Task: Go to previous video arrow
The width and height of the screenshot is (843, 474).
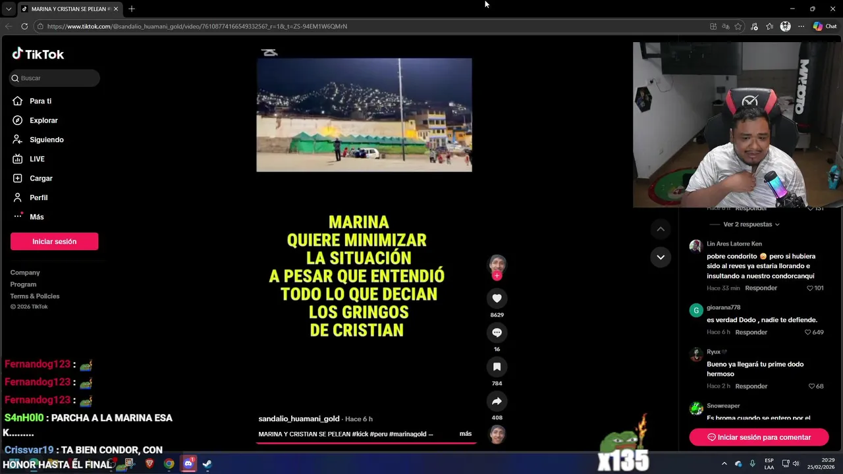Action: tap(661, 228)
